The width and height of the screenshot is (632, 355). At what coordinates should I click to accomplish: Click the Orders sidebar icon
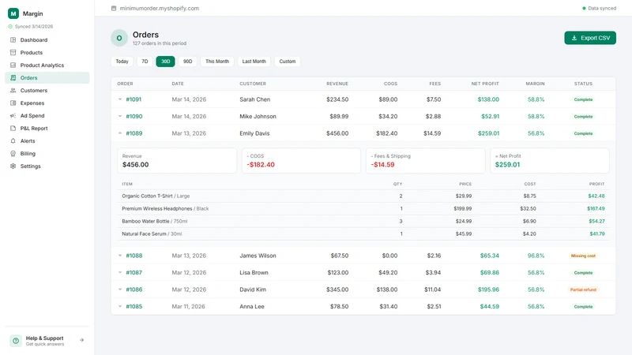pos(13,77)
